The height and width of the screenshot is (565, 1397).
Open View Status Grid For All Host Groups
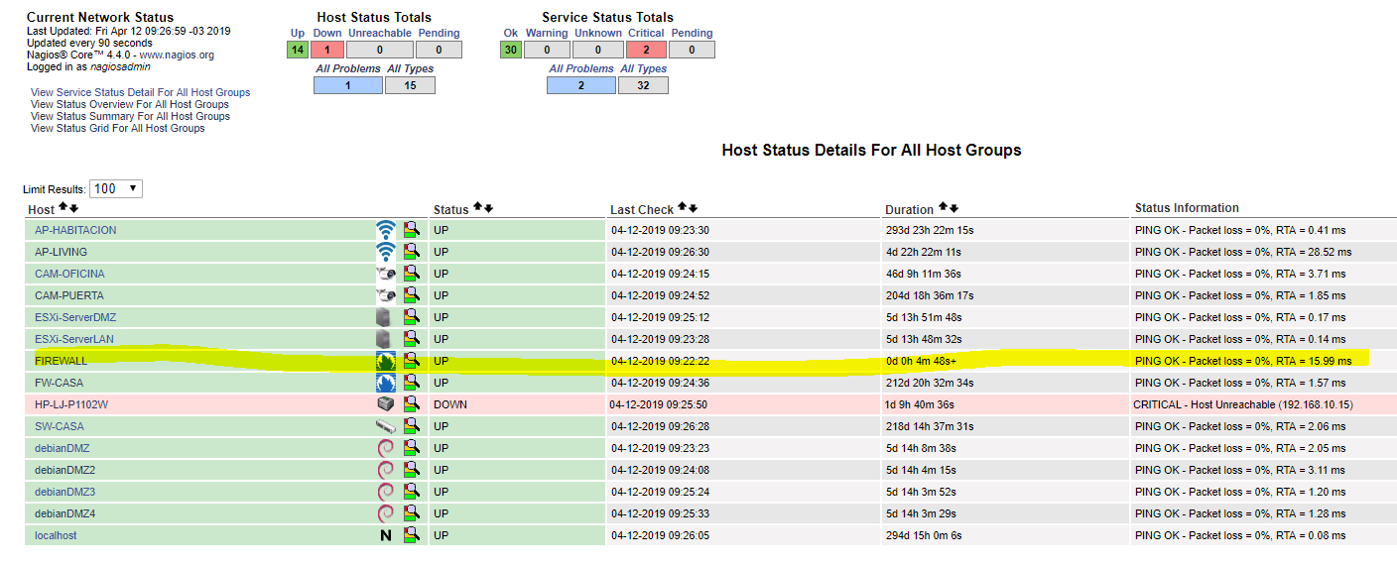click(118, 128)
